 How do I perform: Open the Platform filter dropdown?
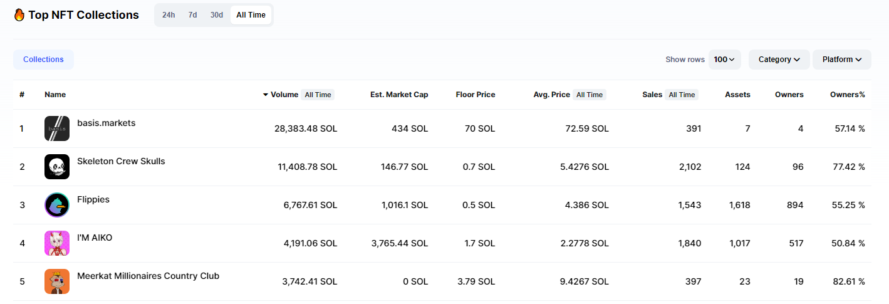(842, 60)
